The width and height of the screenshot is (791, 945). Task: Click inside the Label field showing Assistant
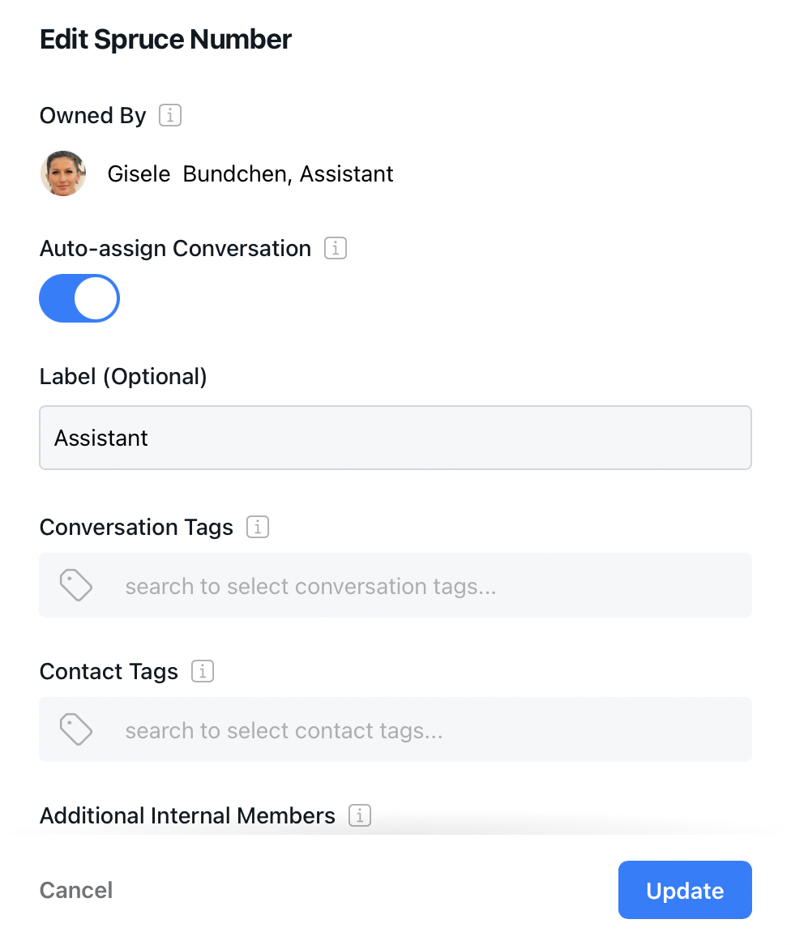395,438
